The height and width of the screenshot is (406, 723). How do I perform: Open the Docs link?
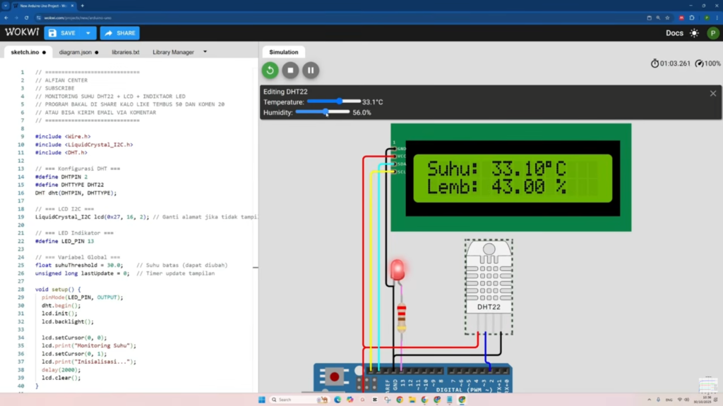click(674, 33)
